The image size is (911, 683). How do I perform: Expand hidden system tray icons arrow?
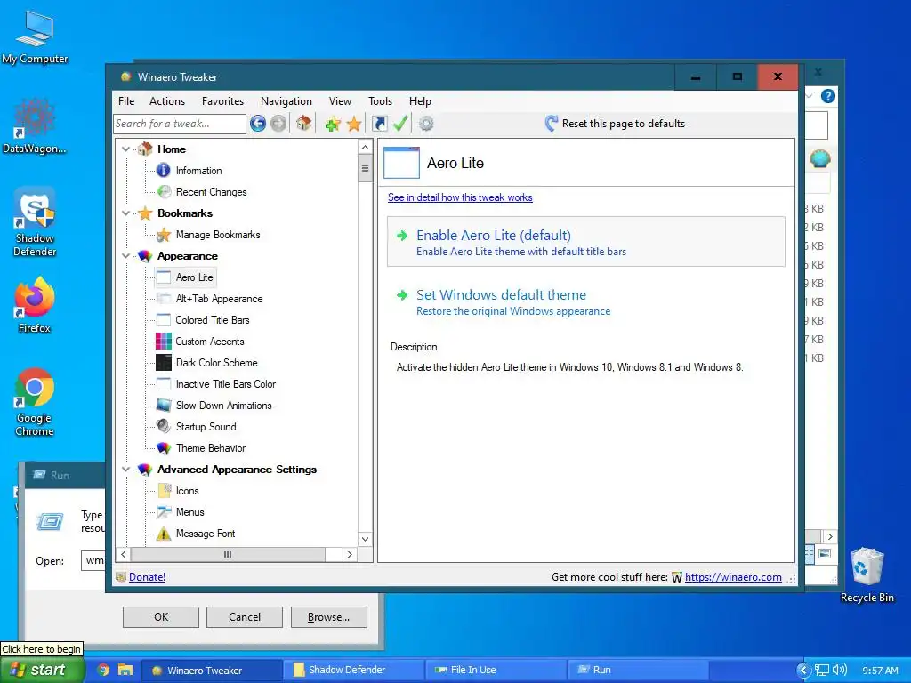click(803, 671)
